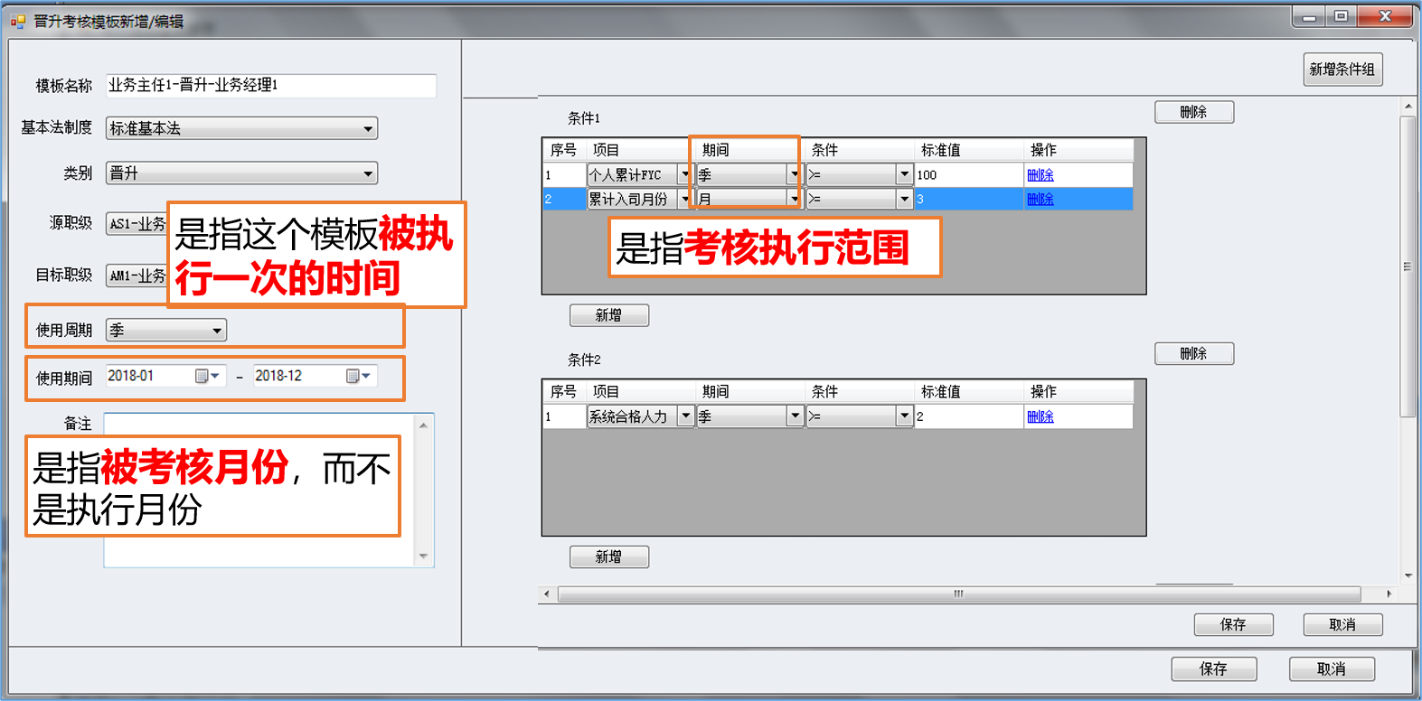
Task: Expand the 使用周期 combo box
Action: pos(216,331)
